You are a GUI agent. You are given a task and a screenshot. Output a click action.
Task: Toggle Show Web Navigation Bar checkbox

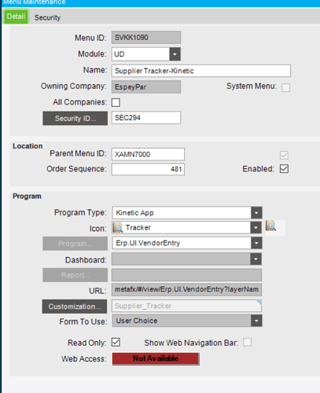point(247,343)
